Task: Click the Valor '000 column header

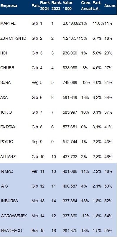Action: [x=67, y=6]
